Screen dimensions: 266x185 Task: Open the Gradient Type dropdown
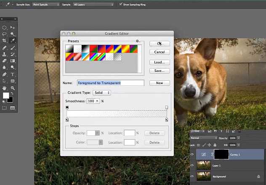(102, 92)
